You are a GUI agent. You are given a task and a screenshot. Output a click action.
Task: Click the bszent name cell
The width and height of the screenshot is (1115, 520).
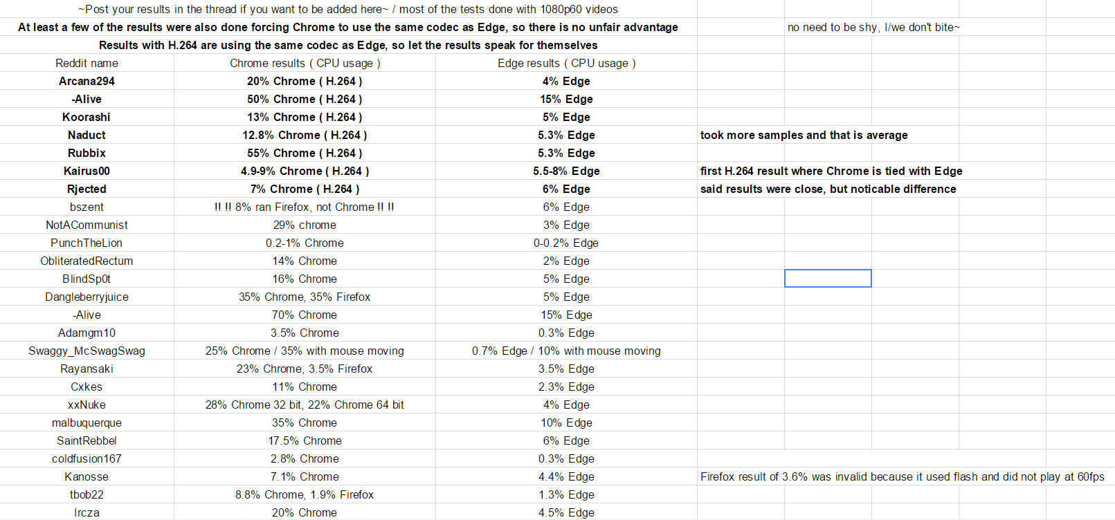(87, 207)
